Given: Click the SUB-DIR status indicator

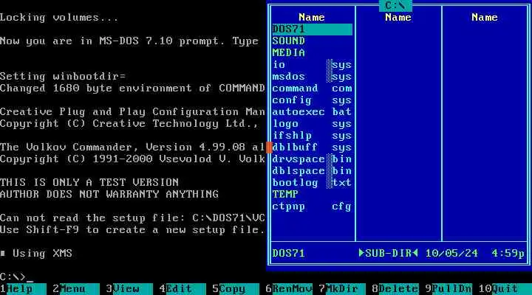Looking at the screenshot, I should coord(388,254).
